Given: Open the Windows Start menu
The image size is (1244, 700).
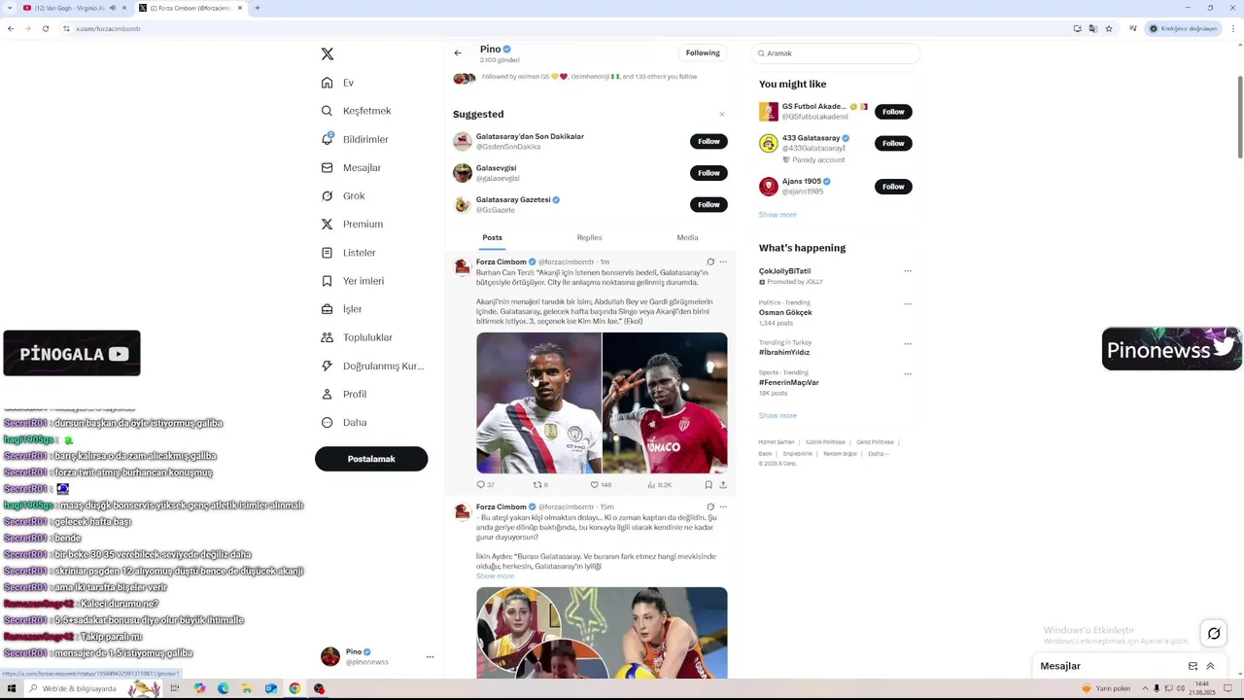Looking at the screenshot, I should (12, 688).
